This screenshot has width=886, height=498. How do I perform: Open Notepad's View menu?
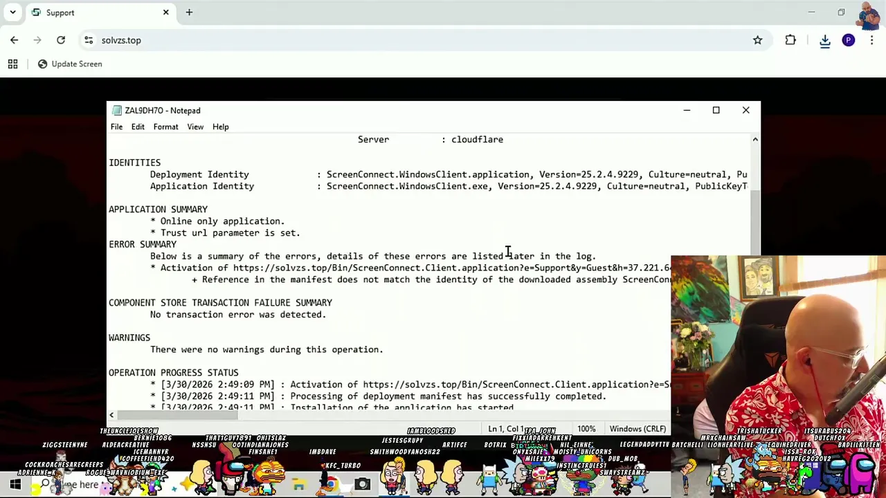[195, 127]
